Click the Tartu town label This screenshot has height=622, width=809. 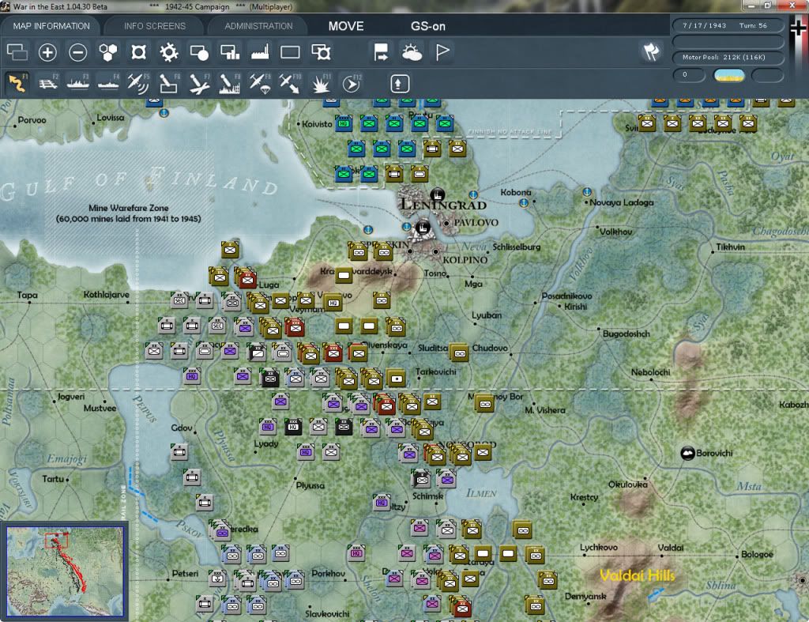tap(53, 479)
